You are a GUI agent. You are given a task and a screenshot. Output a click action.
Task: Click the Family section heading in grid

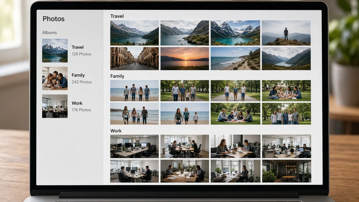[117, 76]
